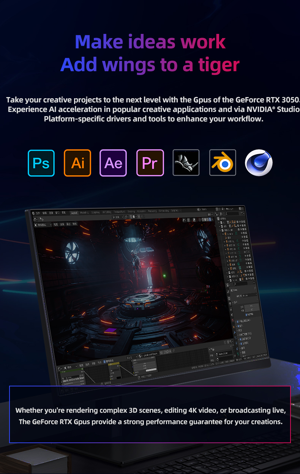Click the Photoshop Ps icon

pyautogui.click(x=41, y=163)
